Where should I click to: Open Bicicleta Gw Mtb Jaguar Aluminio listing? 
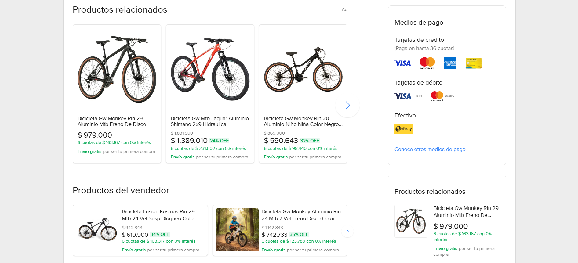pyautogui.click(x=210, y=121)
